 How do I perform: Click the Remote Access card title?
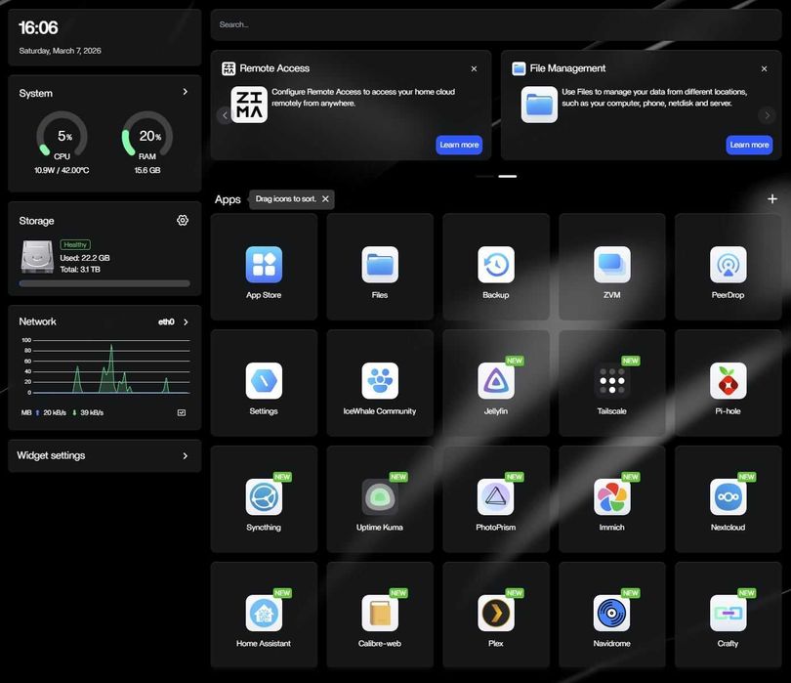(x=274, y=68)
